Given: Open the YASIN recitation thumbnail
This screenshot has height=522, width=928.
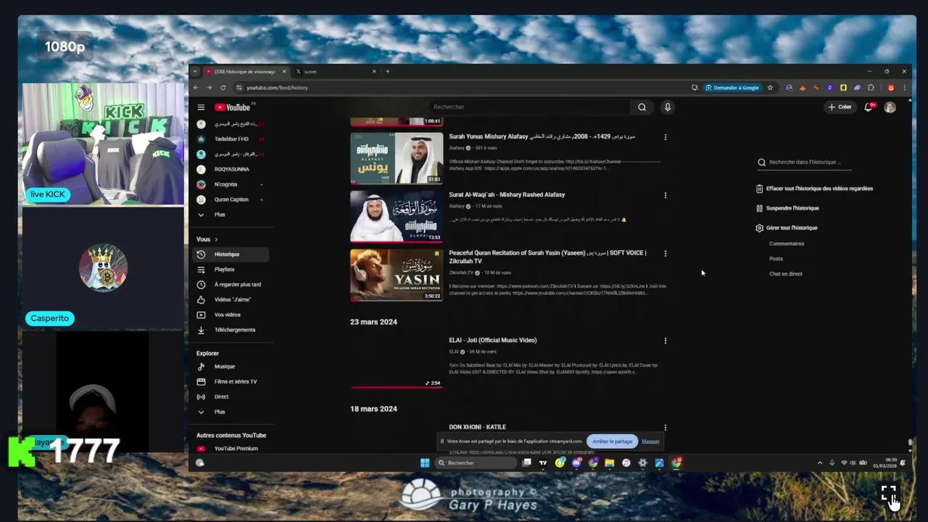Looking at the screenshot, I should coord(397,275).
